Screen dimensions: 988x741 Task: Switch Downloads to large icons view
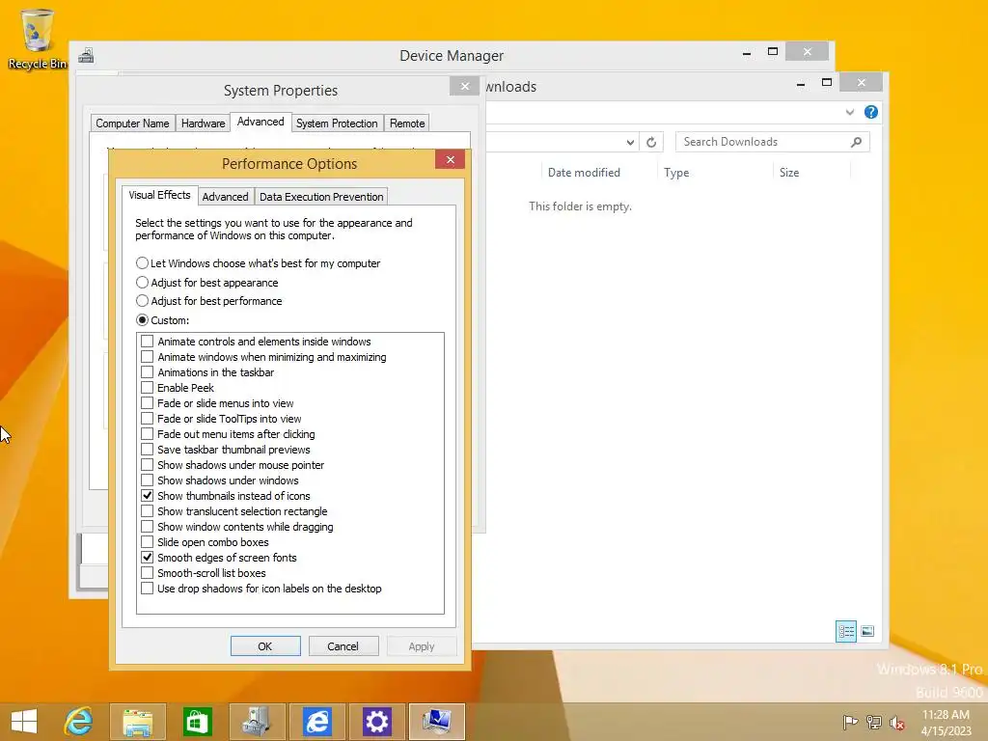pyautogui.click(x=867, y=631)
